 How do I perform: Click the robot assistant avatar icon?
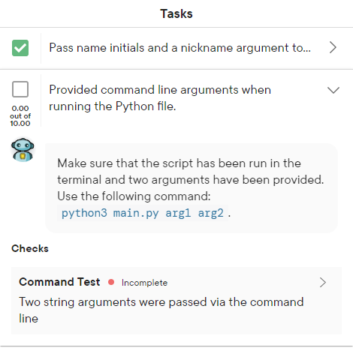click(x=23, y=150)
